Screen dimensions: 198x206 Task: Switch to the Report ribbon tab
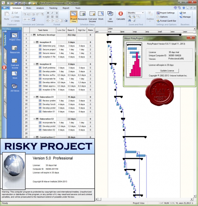(x=66, y=8)
